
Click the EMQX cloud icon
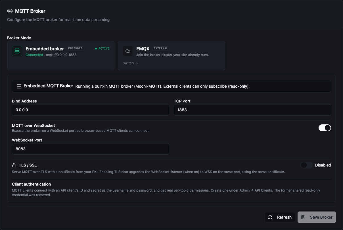pyautogui.click(x=128, y=51)
